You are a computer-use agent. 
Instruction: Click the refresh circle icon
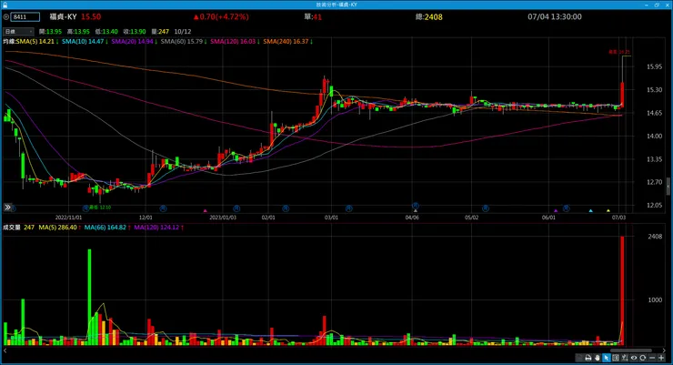click(x=642, y=358)
